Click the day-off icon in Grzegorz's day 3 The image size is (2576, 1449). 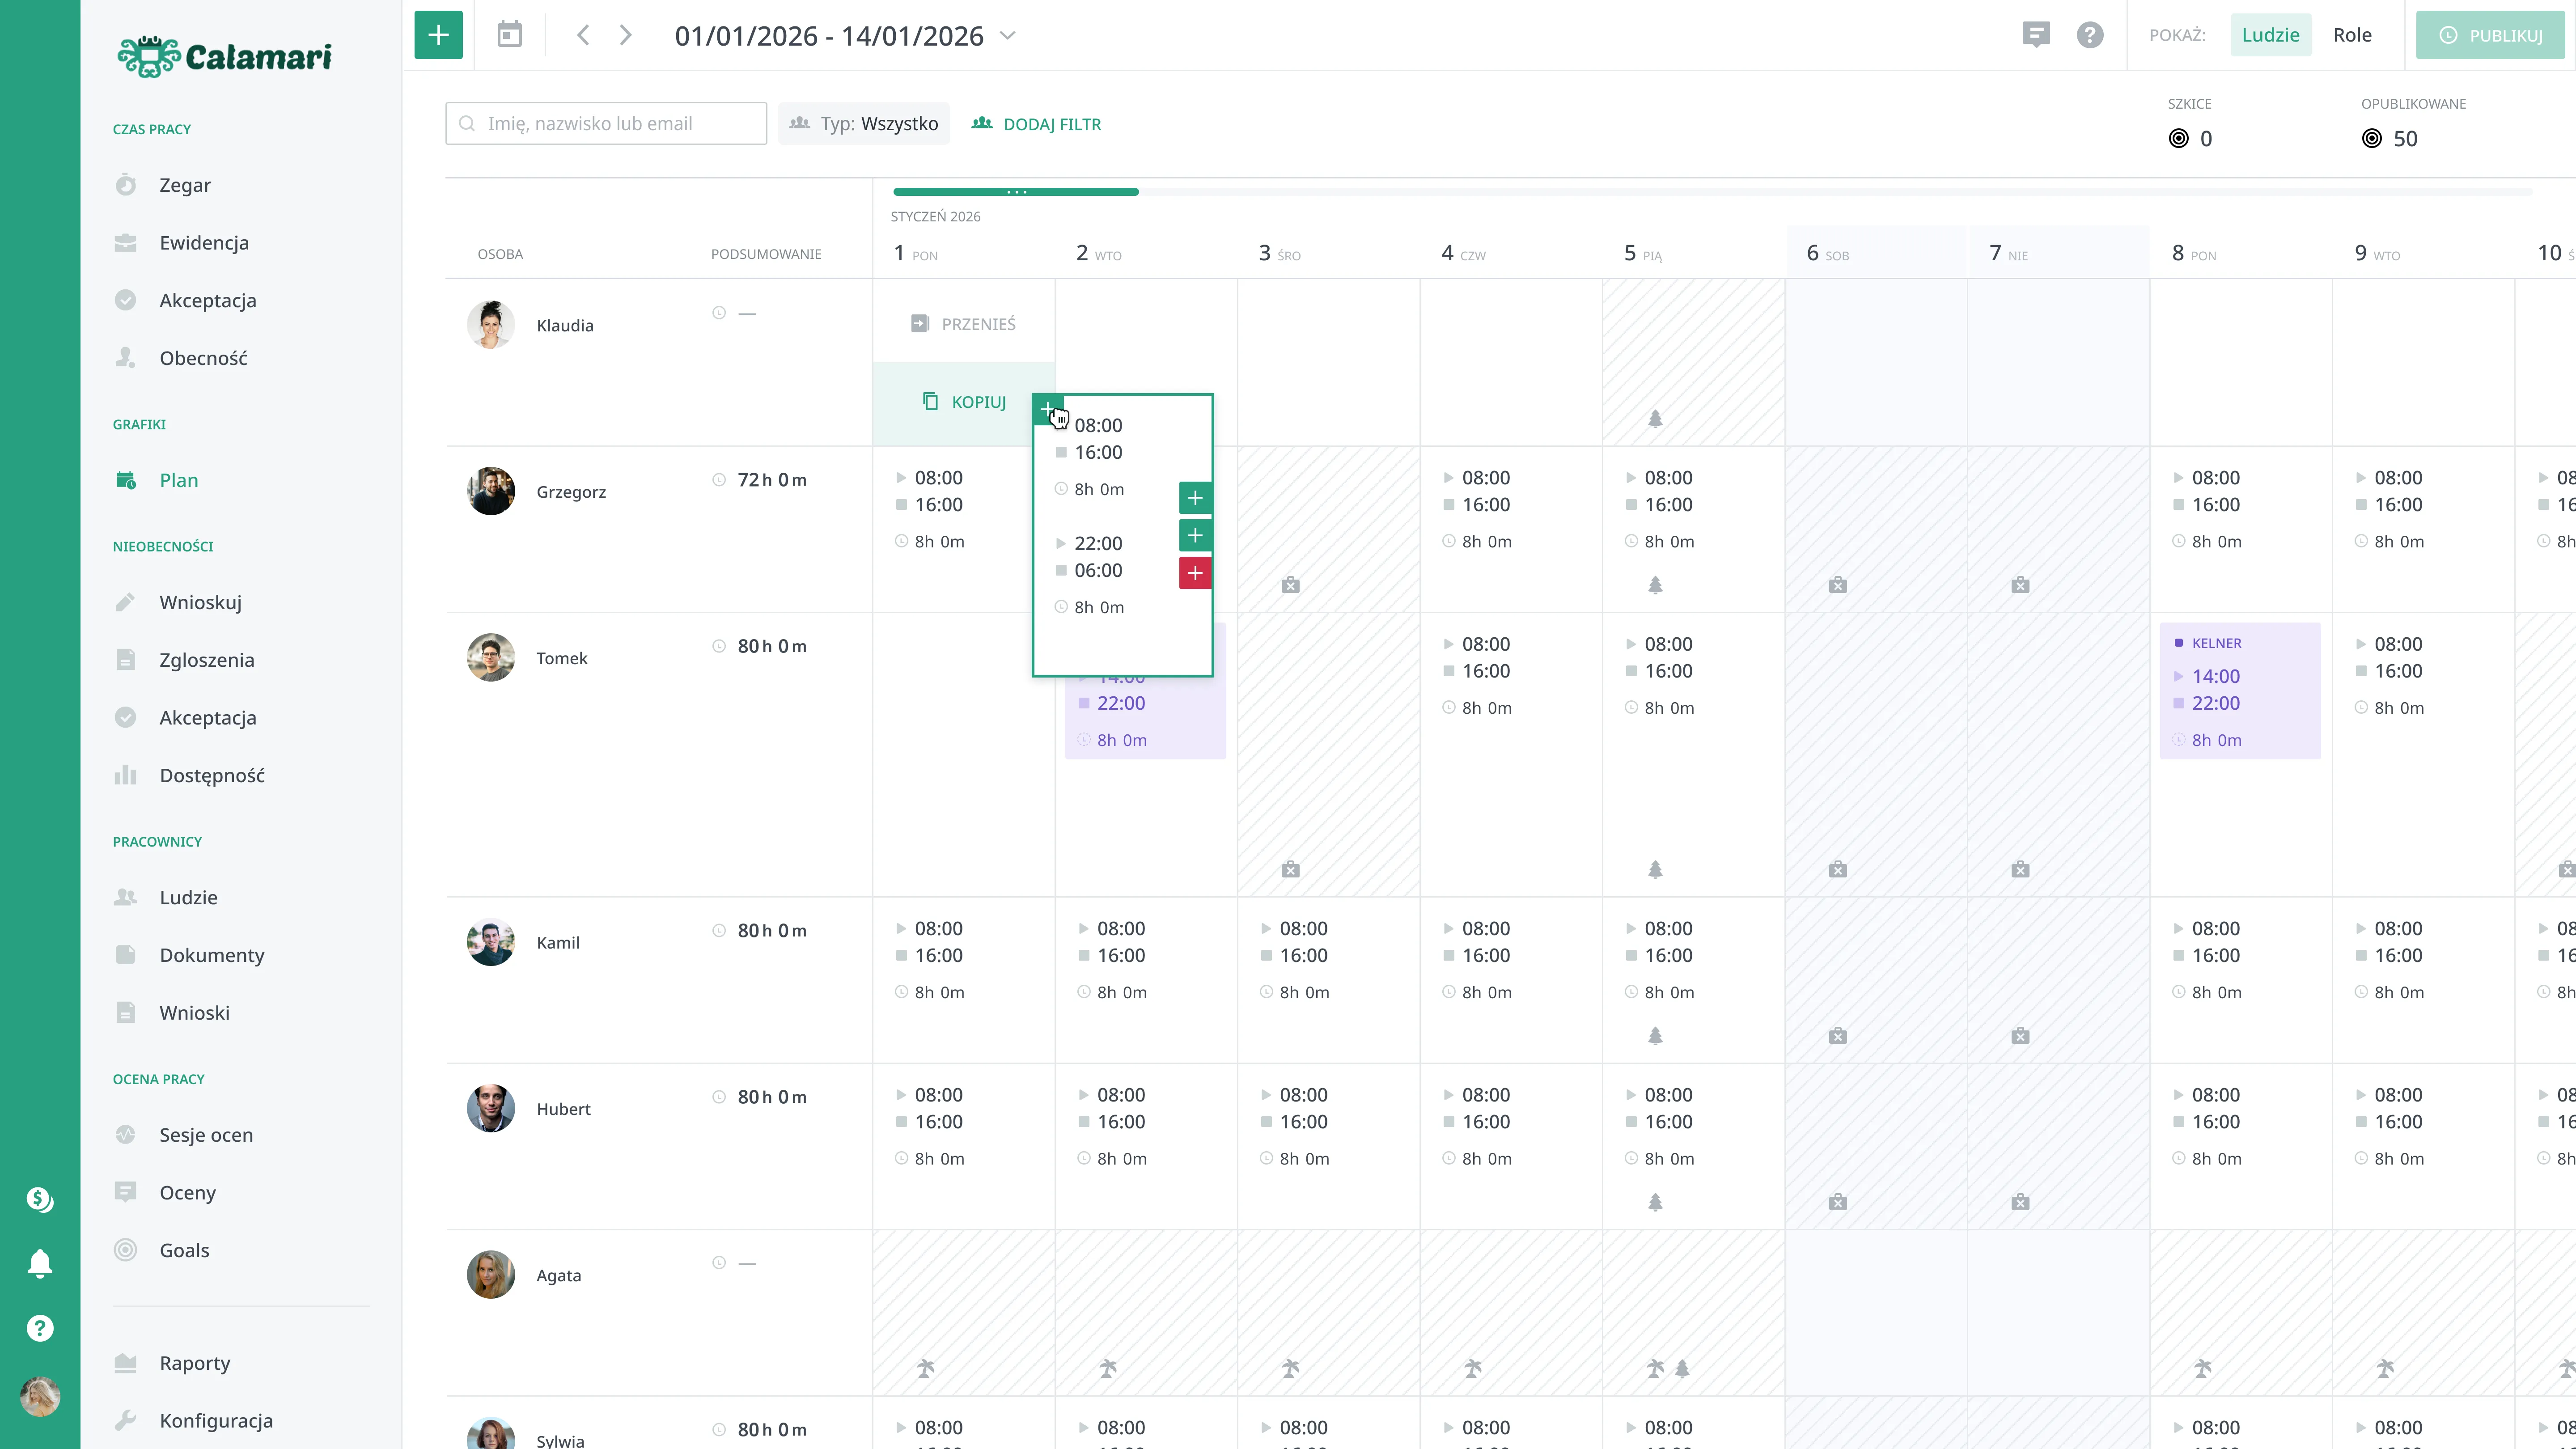[x=1291, y=585]
